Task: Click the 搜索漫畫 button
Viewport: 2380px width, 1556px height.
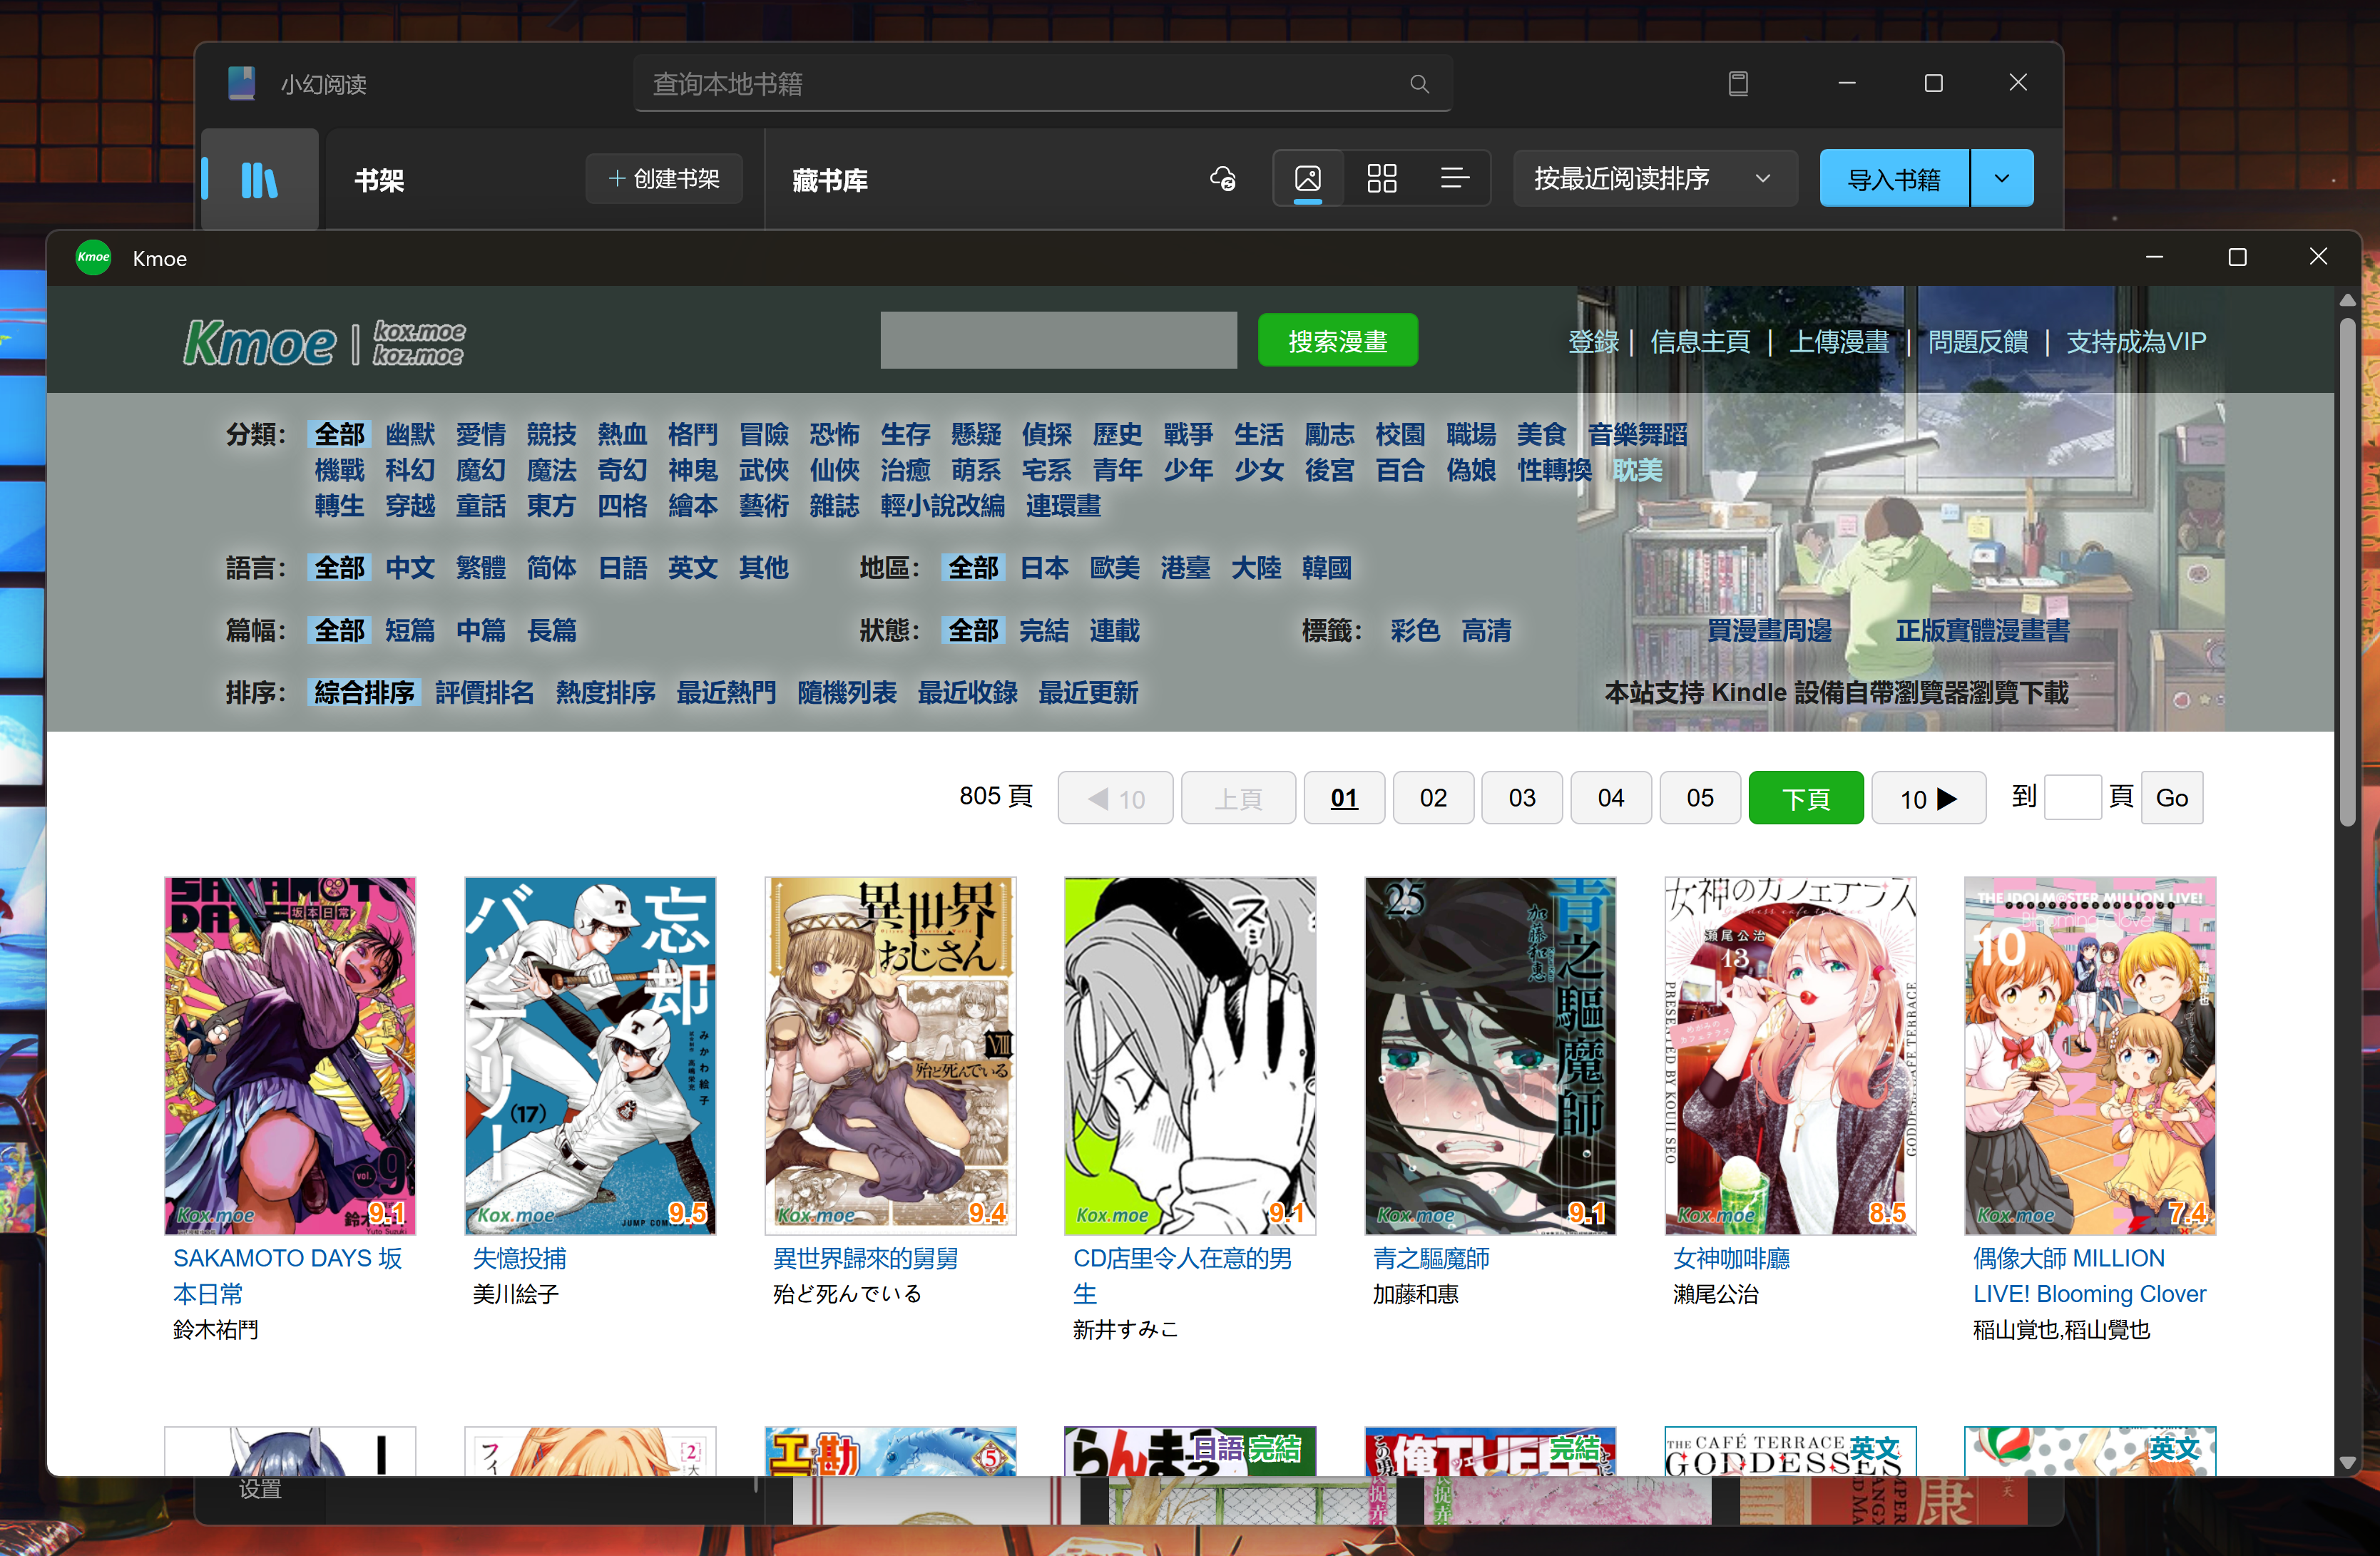Action: coord(1337,341)
